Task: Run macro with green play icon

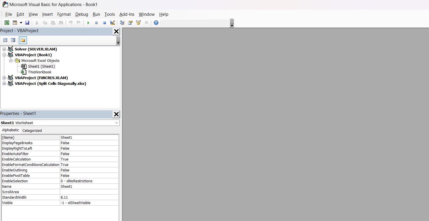Action: tap(88, 23)
